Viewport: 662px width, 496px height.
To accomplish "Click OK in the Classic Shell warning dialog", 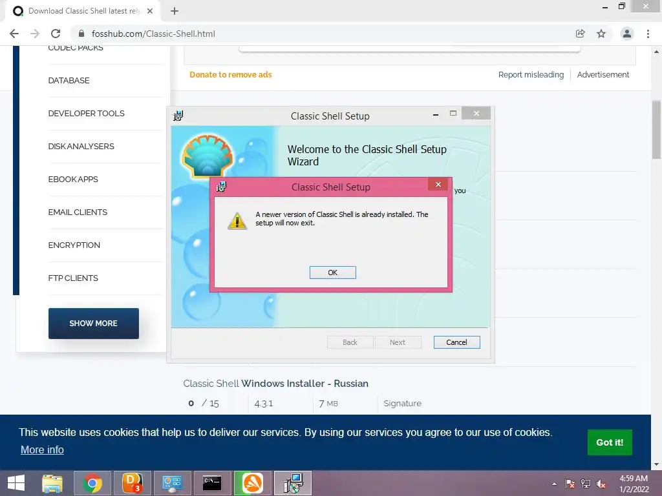I will coord(333,273).
